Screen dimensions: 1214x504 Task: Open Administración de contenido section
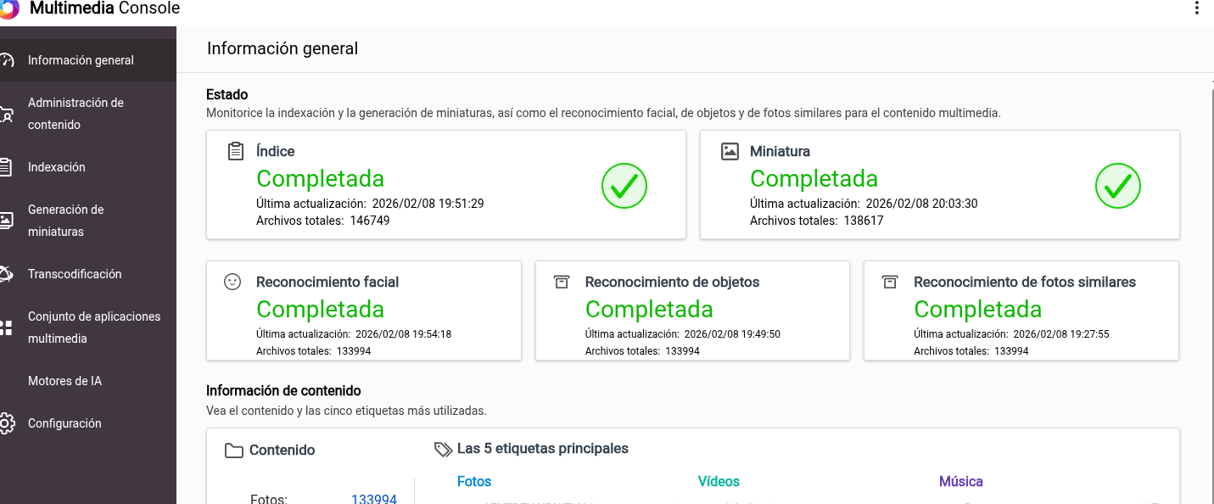click(76, 114)
